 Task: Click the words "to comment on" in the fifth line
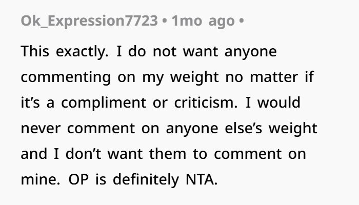pos(249,154)
